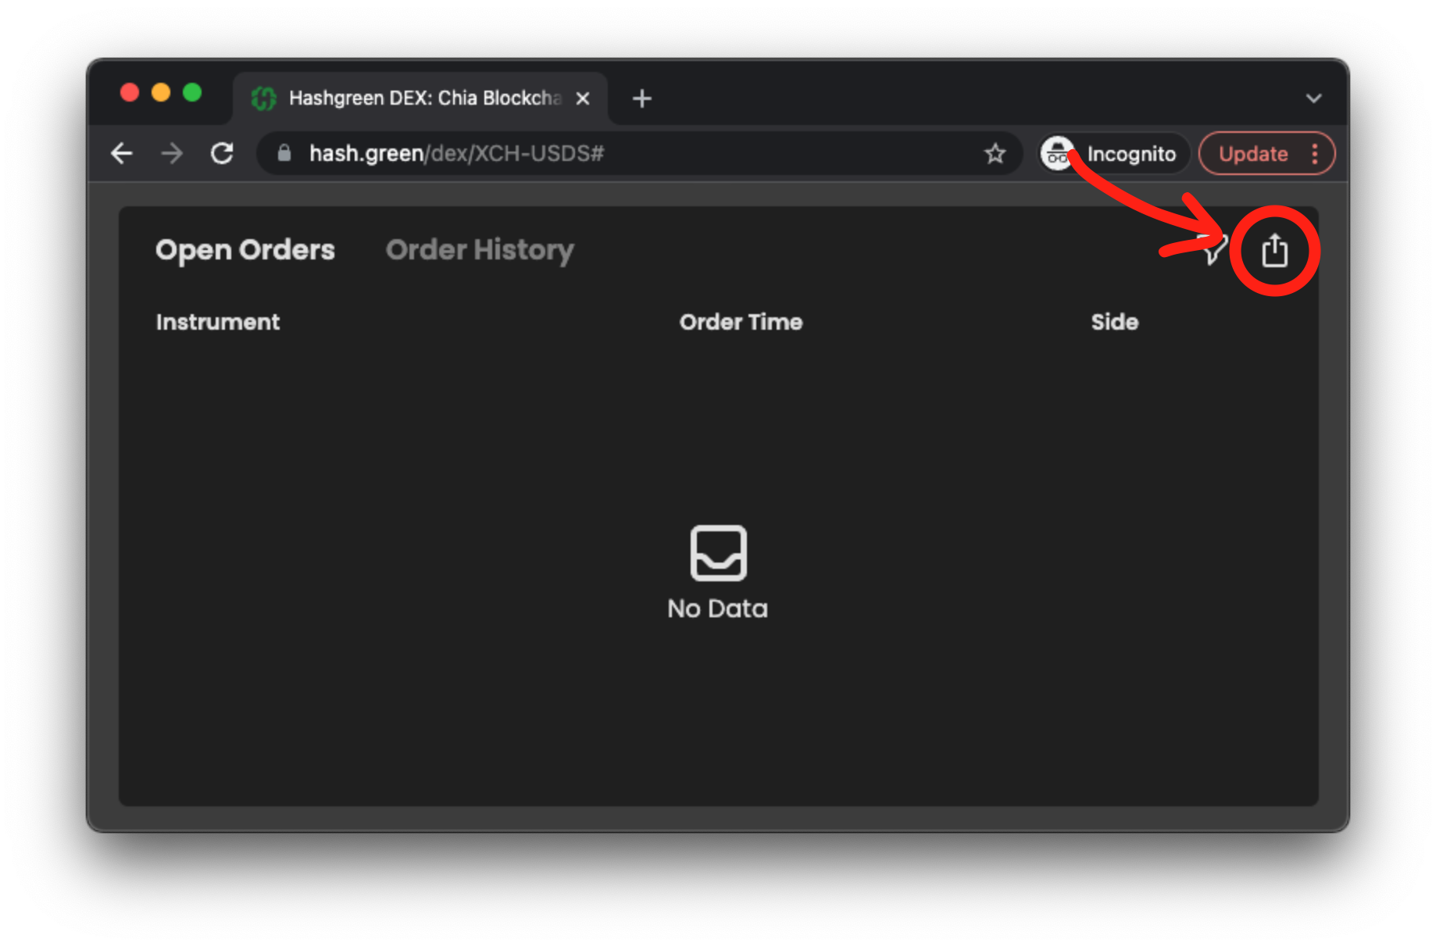Click the lock icon in address bar

click(x=284, y=153)
